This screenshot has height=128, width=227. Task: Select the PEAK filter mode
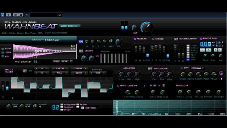(x=188, y=55)
